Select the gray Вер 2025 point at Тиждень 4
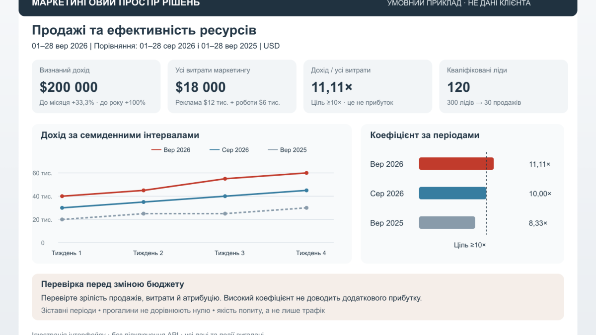 pyautogui.click(x=306, y=207)
